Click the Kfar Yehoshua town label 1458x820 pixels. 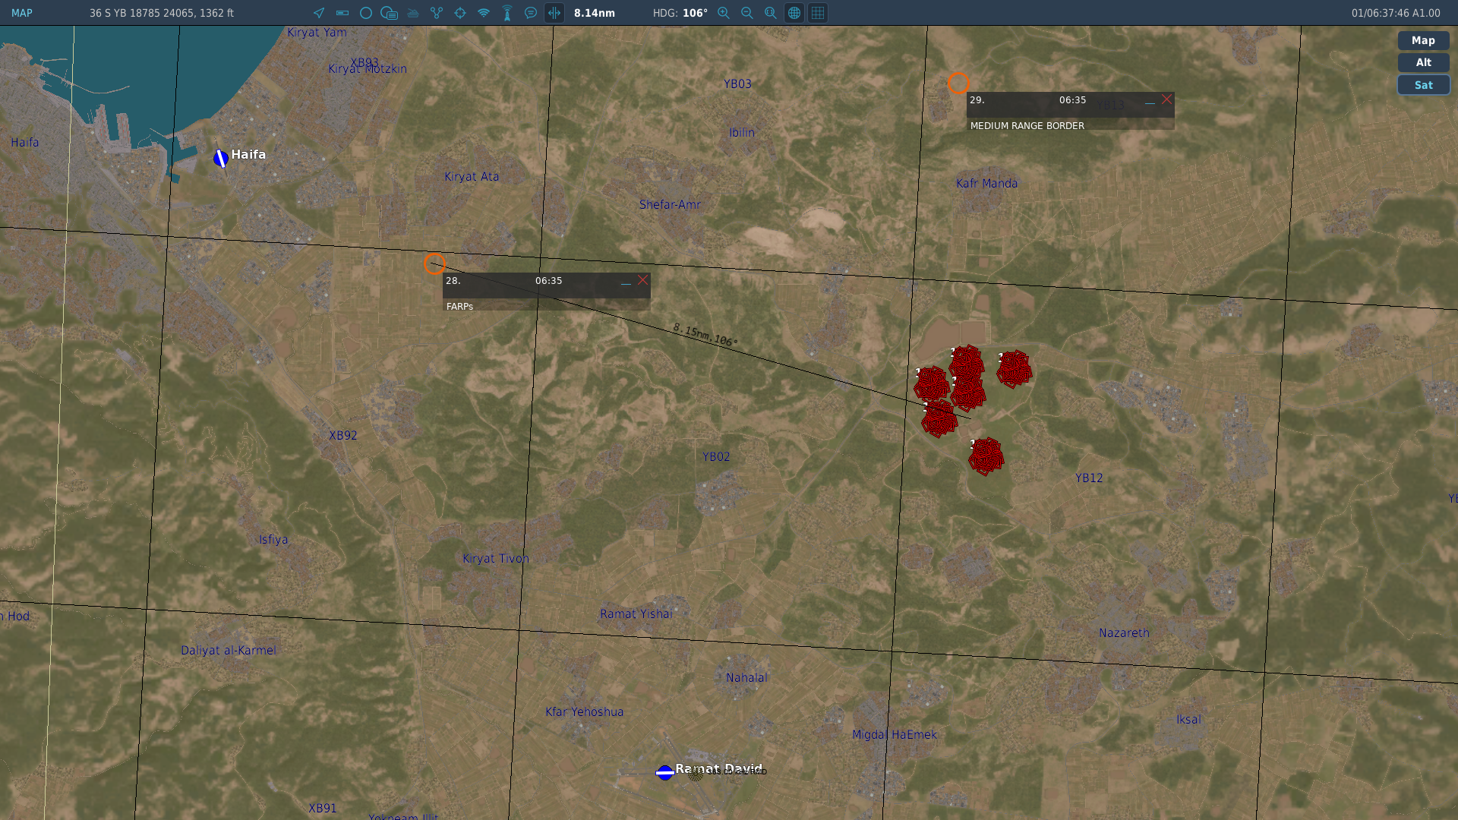click(x=585, y=712)
